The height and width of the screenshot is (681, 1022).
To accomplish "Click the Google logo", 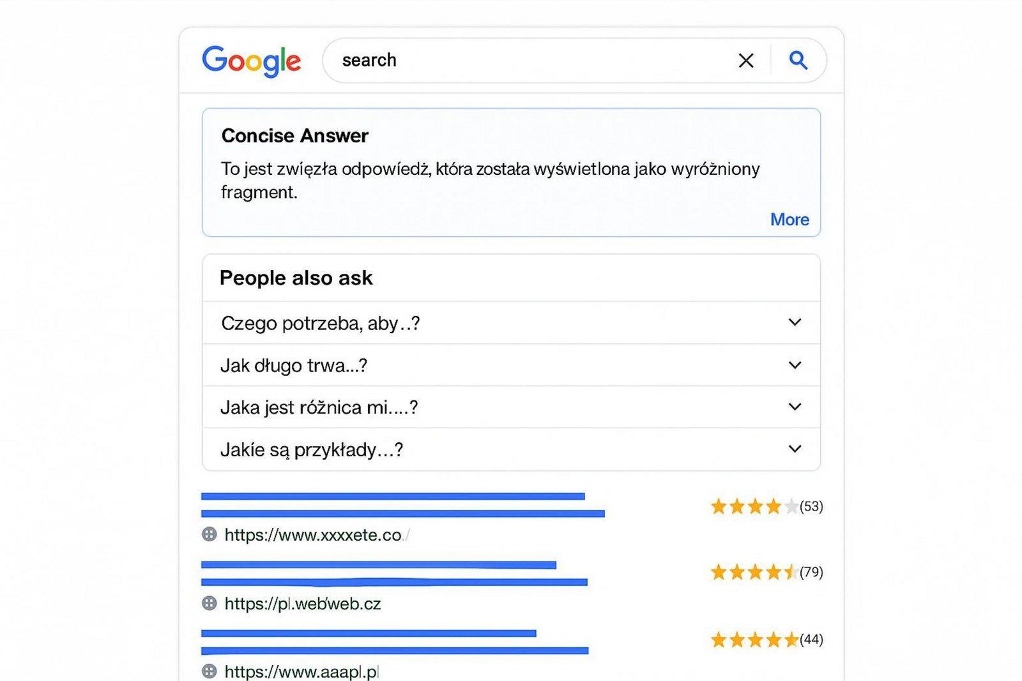I will click(x=251, y=61).
